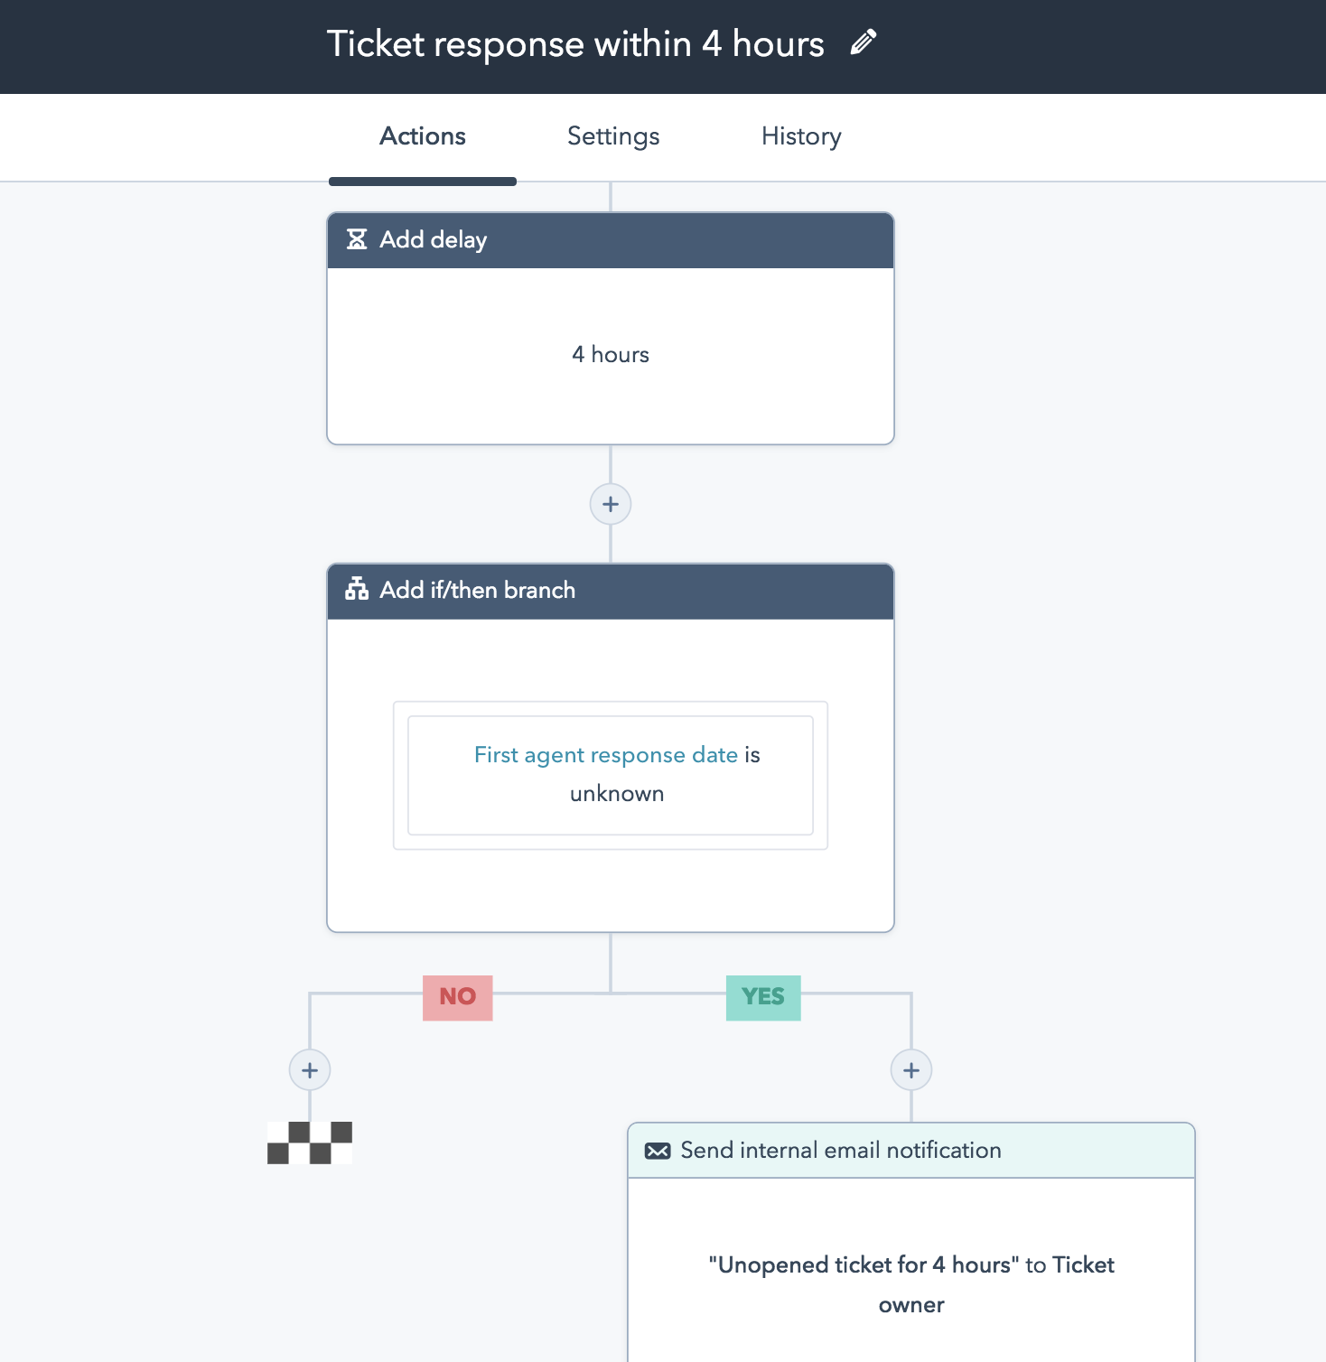This screenshot has width=1326, height=1362.
Task: Switch to the Actions tab
Action: 423,136
